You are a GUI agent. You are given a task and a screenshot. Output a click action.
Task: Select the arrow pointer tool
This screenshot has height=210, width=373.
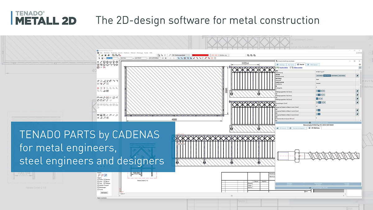pos(99,58)
